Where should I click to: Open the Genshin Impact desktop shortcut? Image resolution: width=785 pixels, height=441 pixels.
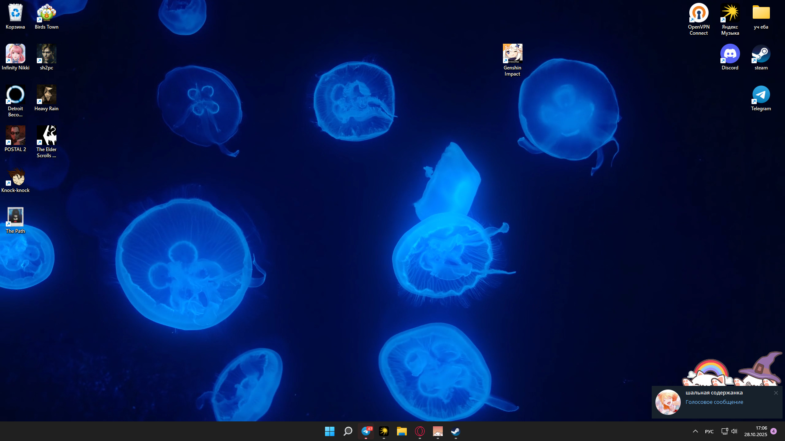(512, 54)
